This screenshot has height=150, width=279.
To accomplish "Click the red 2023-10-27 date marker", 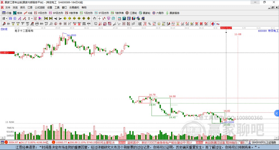I will tap(226, 28).
